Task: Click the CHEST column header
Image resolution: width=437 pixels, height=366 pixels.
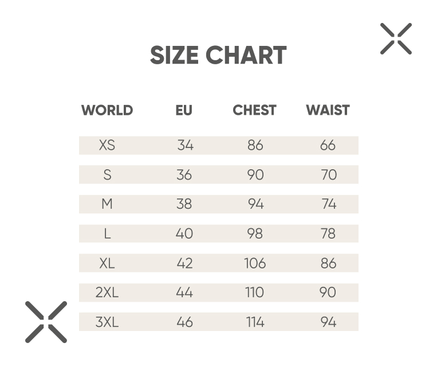Action: (x=254, y=110)
